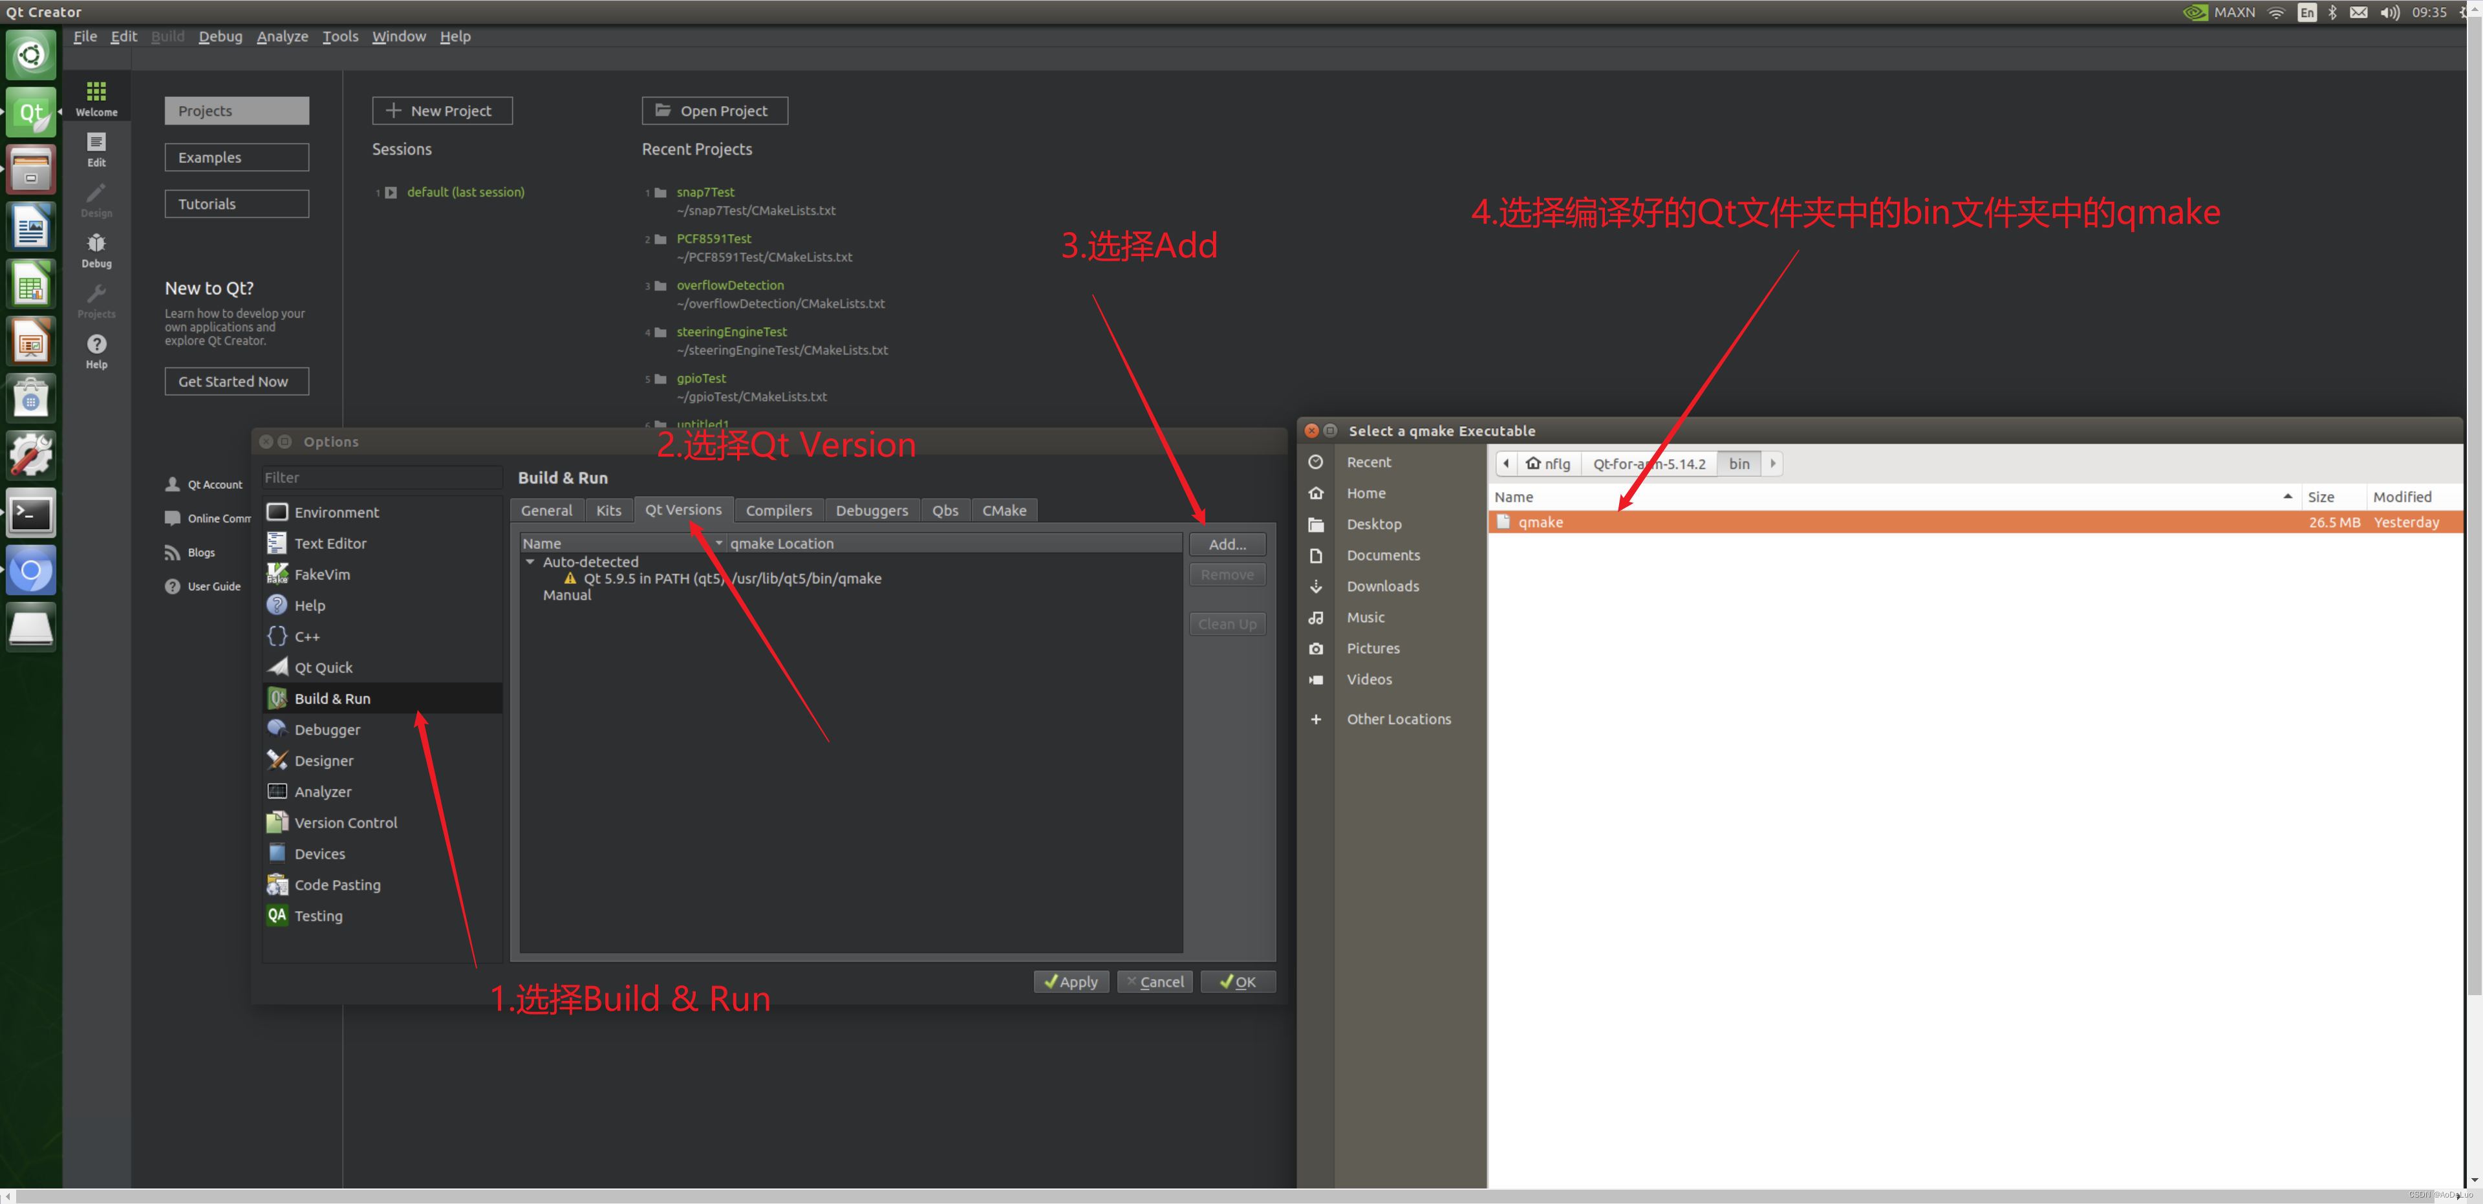
Task: Switch to Kits tab
Action: coord(609,510)
